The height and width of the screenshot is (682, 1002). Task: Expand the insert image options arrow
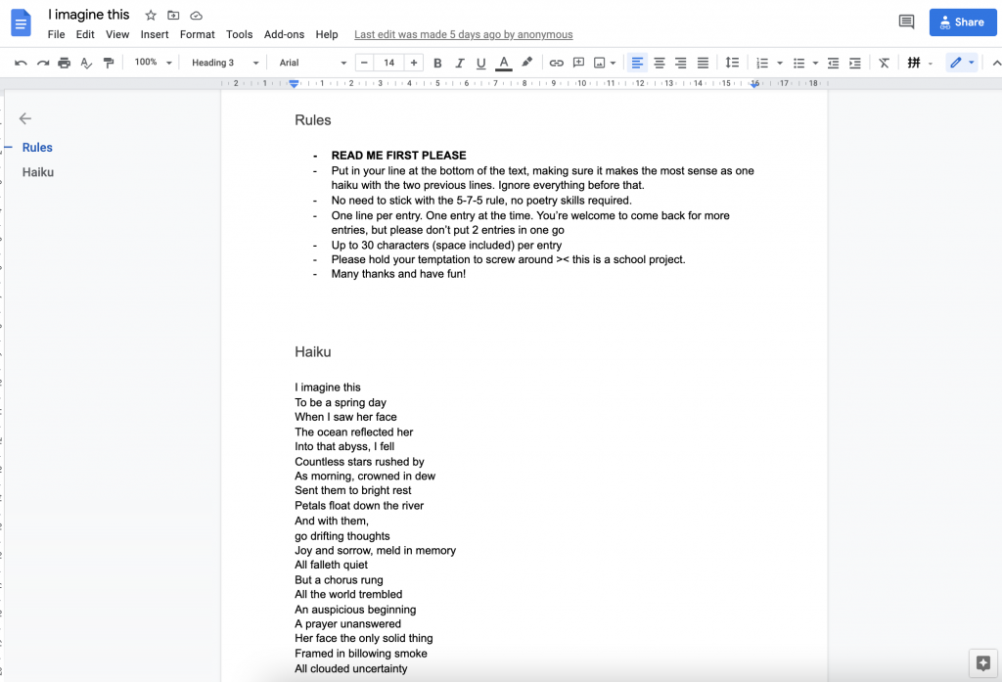[613, 63]
